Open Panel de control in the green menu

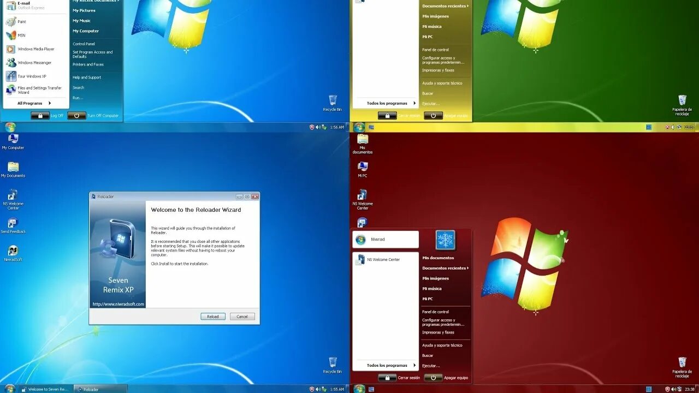(435, 50)
